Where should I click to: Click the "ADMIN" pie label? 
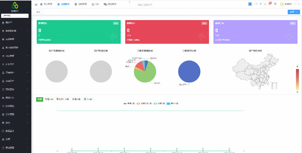pyautogui.click(x=153, y=58)
